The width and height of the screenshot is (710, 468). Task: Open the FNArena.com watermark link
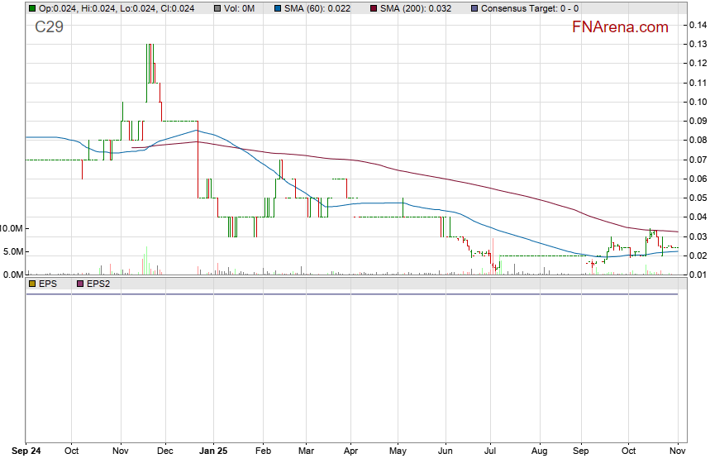pyautogui.click(x=620, y=27)
